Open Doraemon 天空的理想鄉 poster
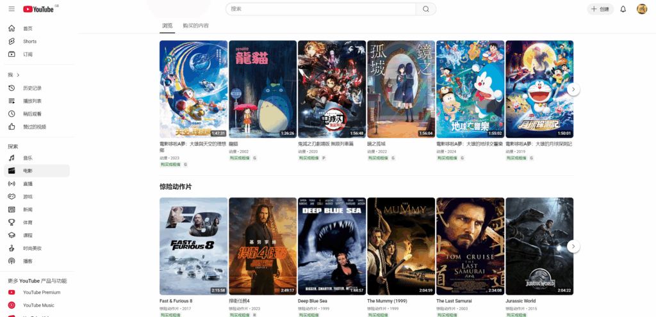The image size is (656, 317). 193,89
